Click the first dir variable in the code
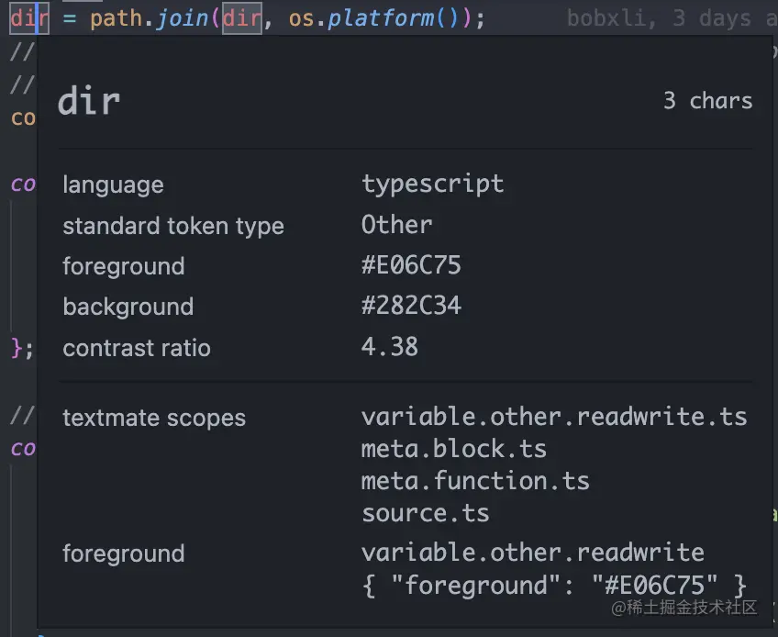 tap(23, 17)
